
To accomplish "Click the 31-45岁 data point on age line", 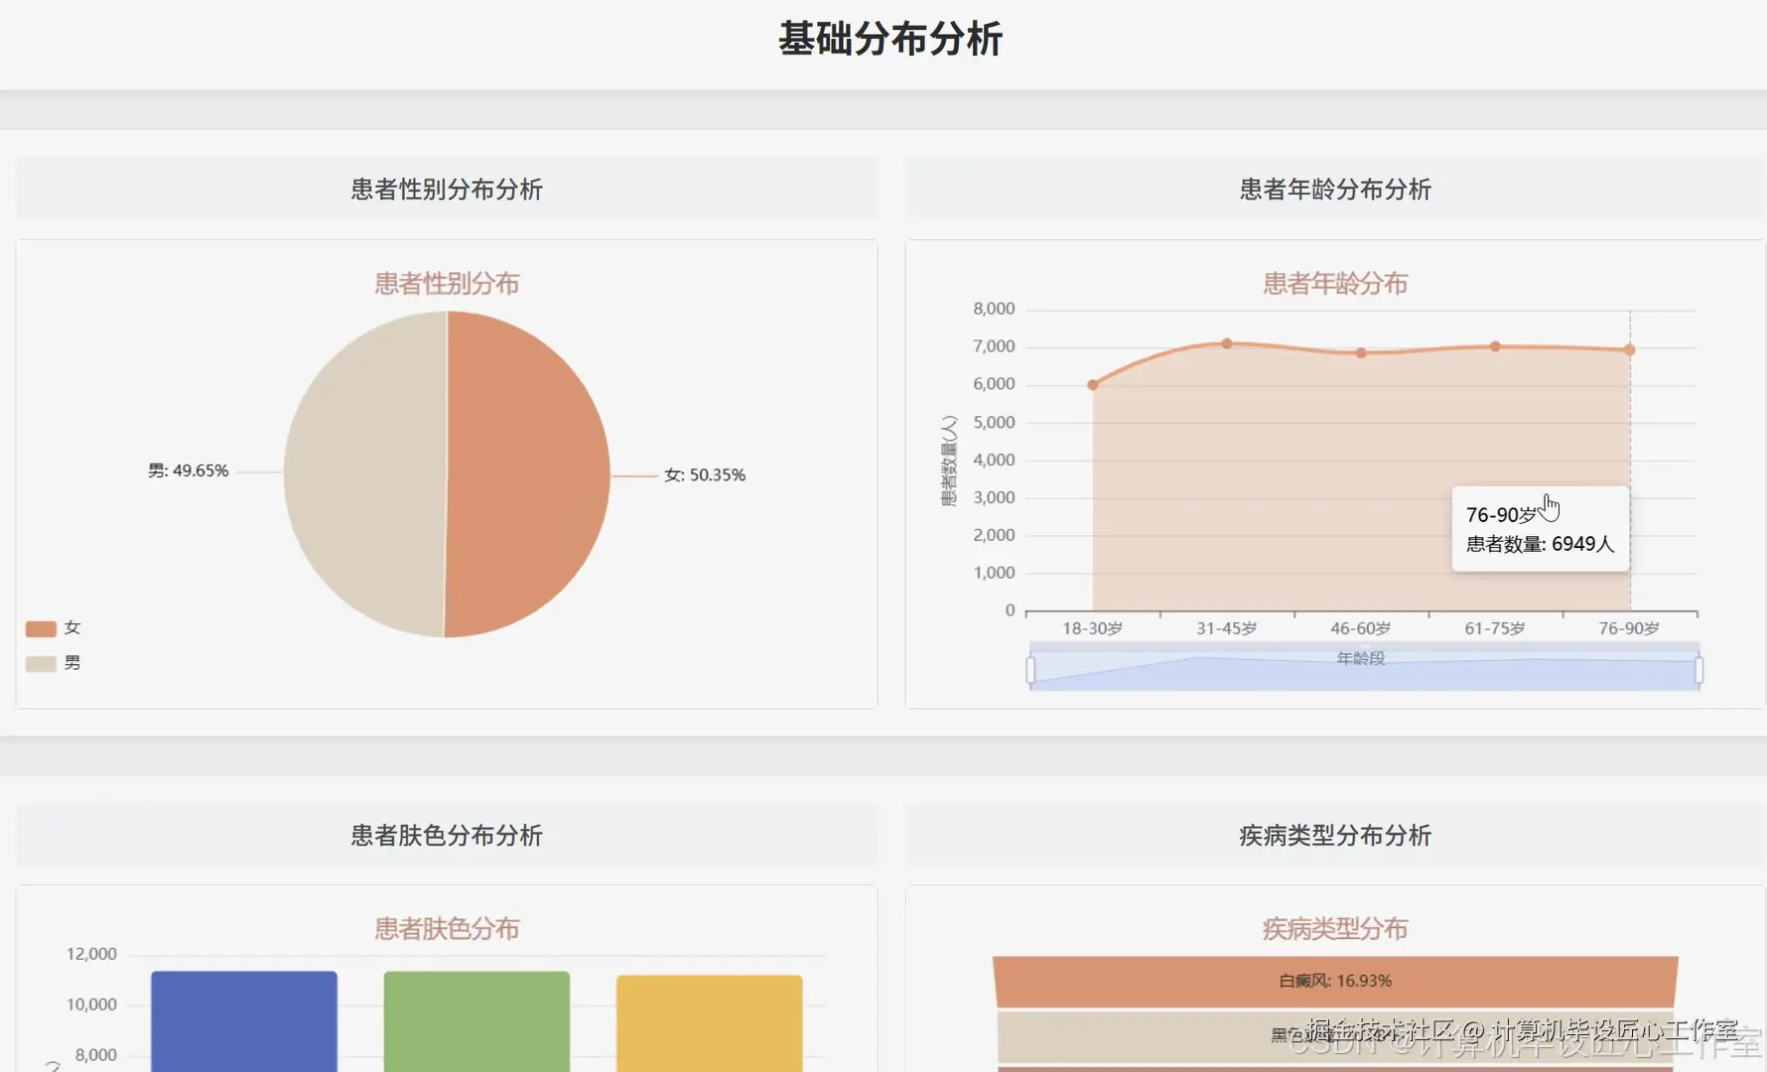I will tap(1226, 342).
